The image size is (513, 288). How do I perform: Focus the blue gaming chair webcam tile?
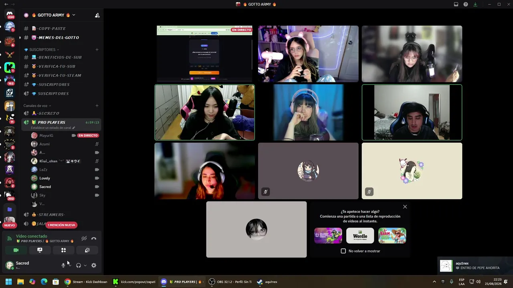pyautogui.click(x=412, y=112)
